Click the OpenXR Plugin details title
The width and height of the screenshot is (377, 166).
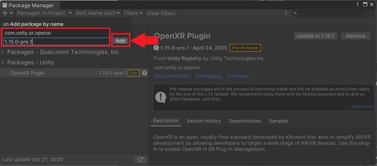pyautogui.click(x=182, y=36)
